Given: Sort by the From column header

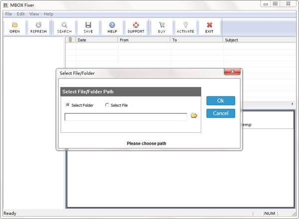Looking at the screenshot, I should (x=144, y=40).
